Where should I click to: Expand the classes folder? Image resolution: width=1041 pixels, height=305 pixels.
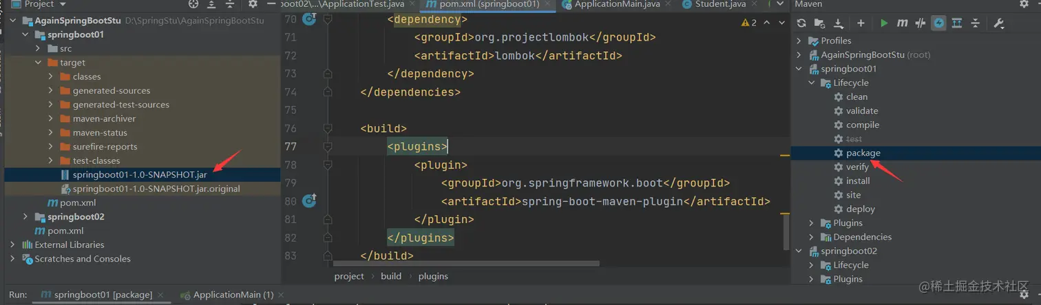pyautogui.click(x=51, y=77)
